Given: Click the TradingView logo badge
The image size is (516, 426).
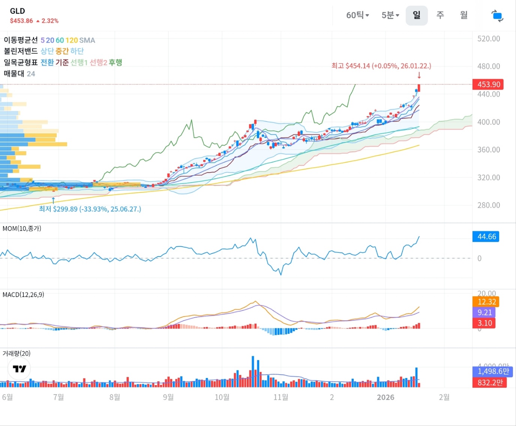Looking at the screenshot, I should pyautogui.click(x=19, y=369).
